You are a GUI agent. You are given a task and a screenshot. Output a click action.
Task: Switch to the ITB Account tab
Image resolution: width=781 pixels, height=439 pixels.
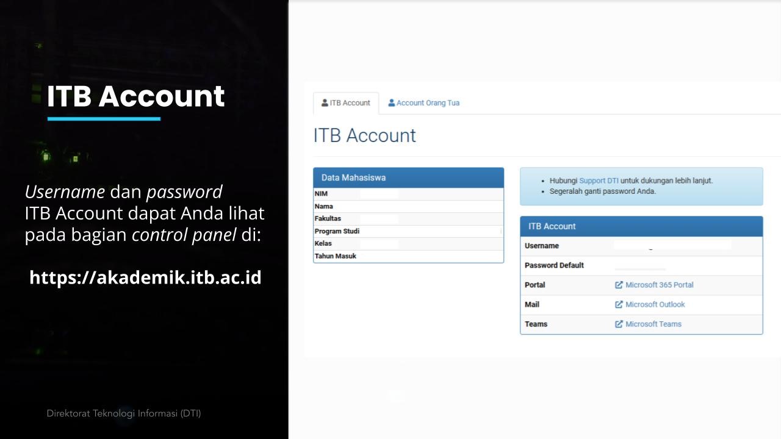tap(346, 103)
